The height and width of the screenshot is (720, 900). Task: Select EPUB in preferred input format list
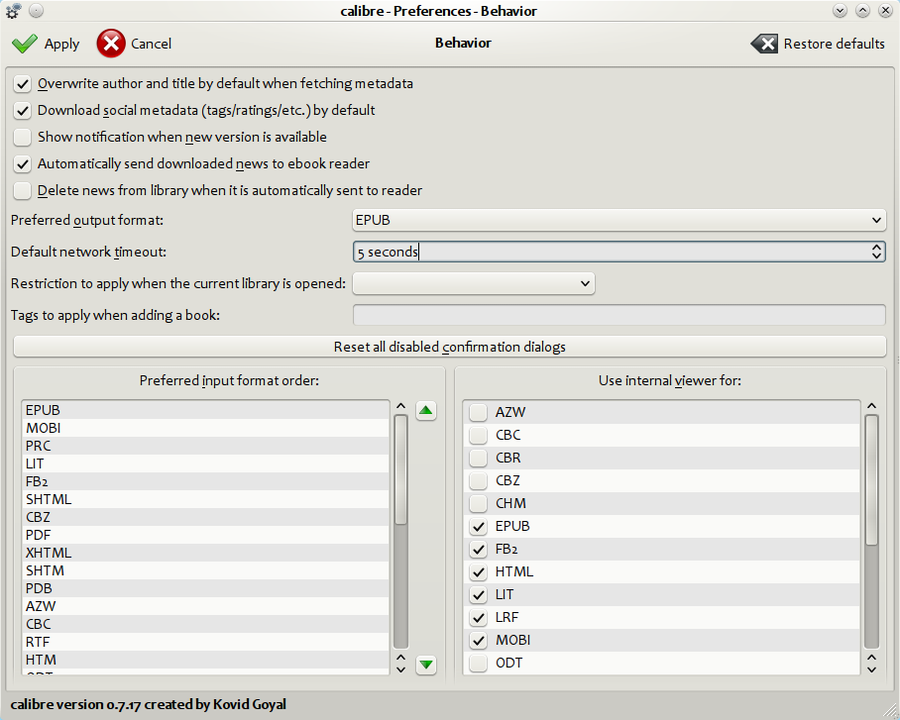click(205, 410)
